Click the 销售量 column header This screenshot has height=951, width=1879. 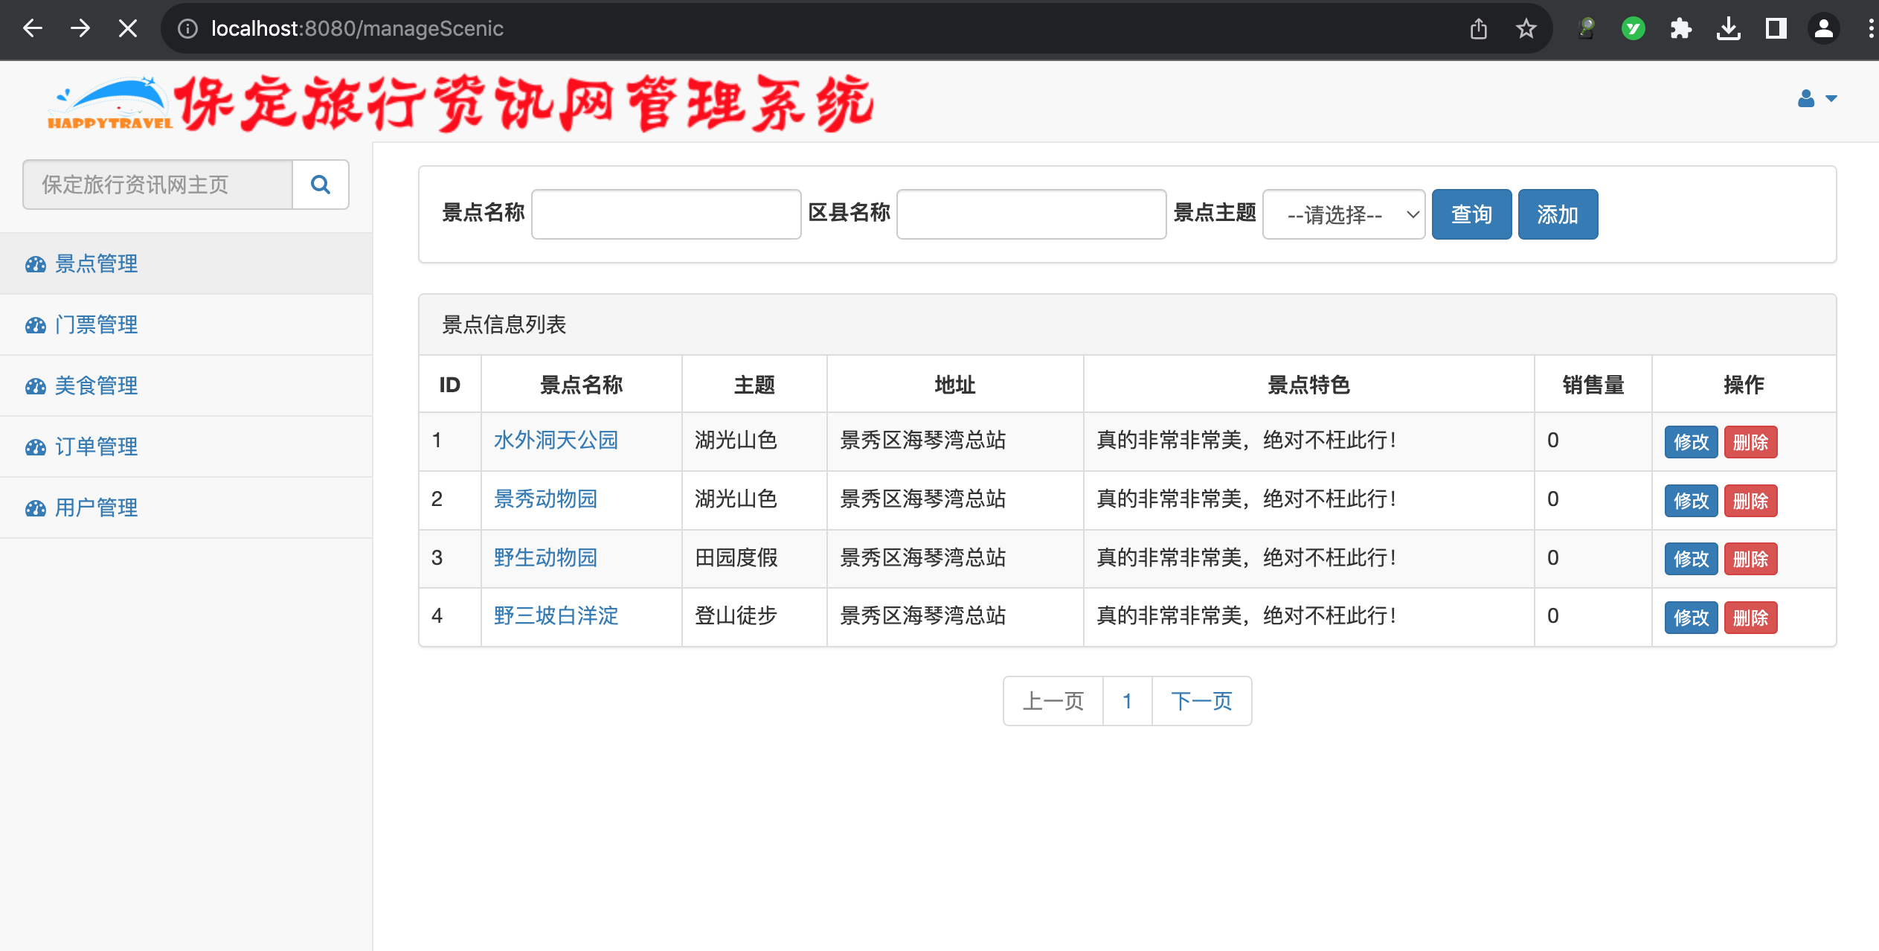tap(1593, 385)
